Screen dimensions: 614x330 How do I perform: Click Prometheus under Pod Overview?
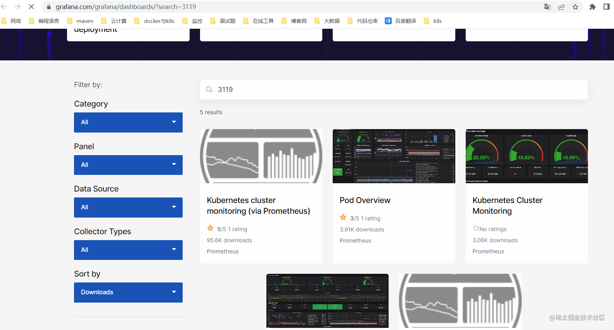pos(355,240)
